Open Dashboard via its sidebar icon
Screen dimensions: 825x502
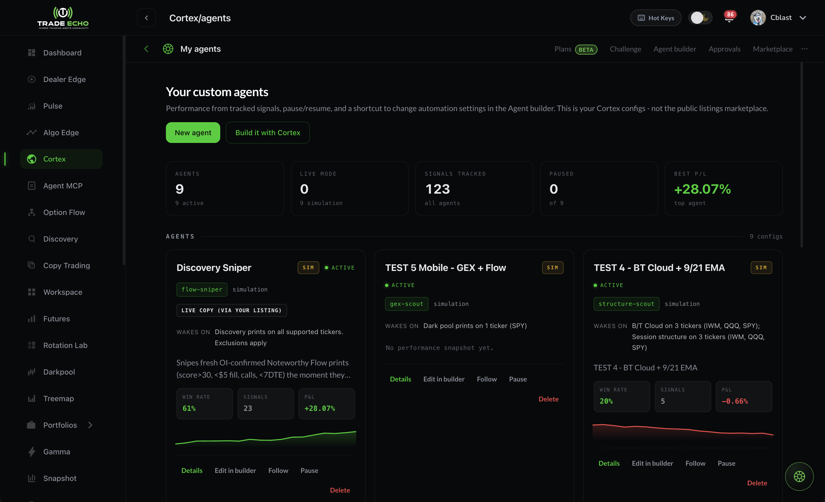31,53
